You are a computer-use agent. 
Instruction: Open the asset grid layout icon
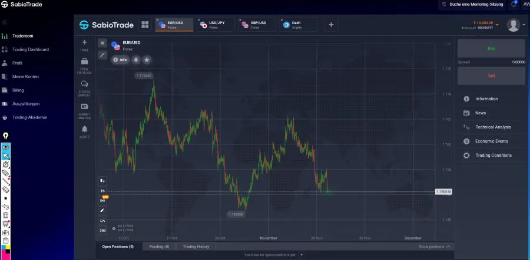click(x=145, y=25)
